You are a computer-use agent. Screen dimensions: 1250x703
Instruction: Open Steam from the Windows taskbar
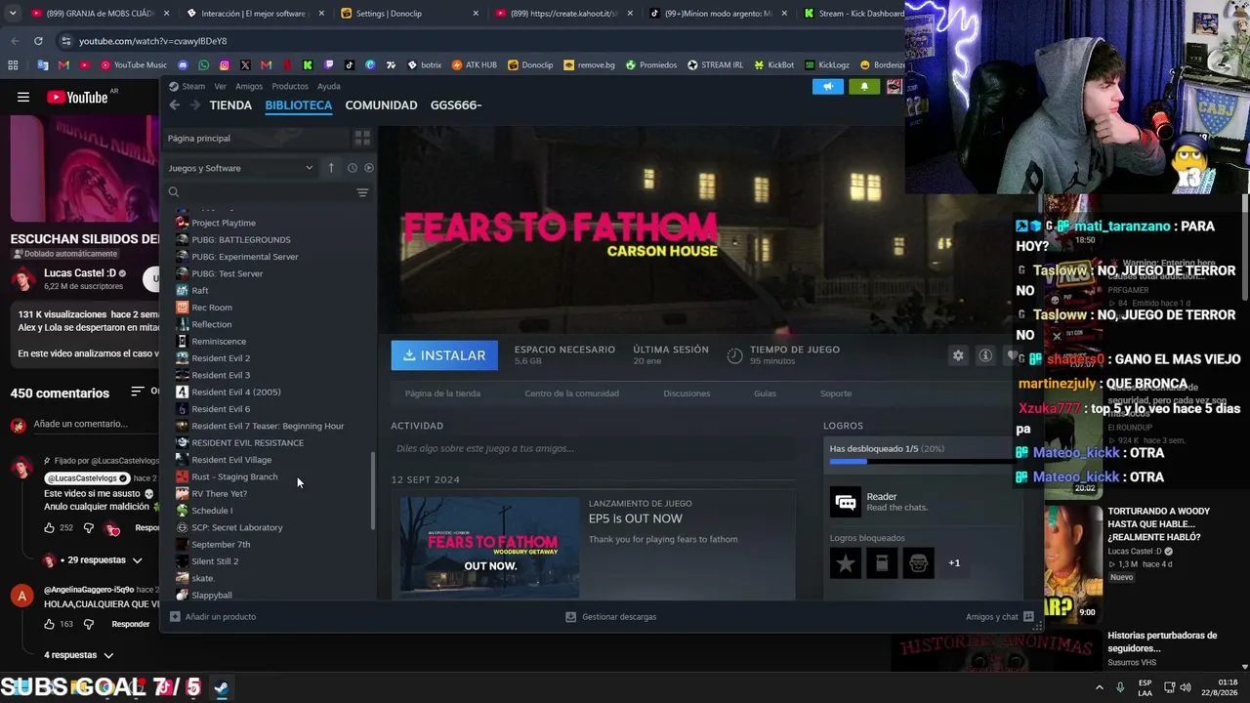click(x=222, y=687)
